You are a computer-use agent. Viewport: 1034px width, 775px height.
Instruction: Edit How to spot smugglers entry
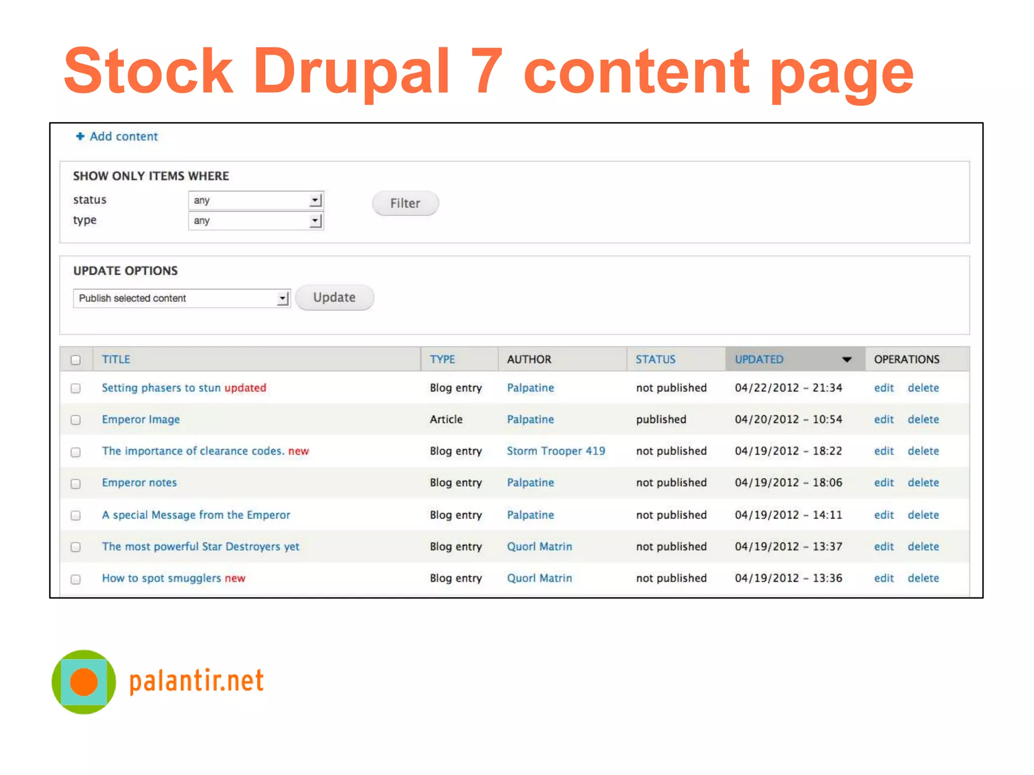point(884,578)
